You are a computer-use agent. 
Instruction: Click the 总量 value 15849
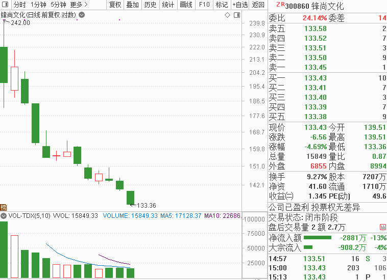pyautogui.click(x=317, y=156)
